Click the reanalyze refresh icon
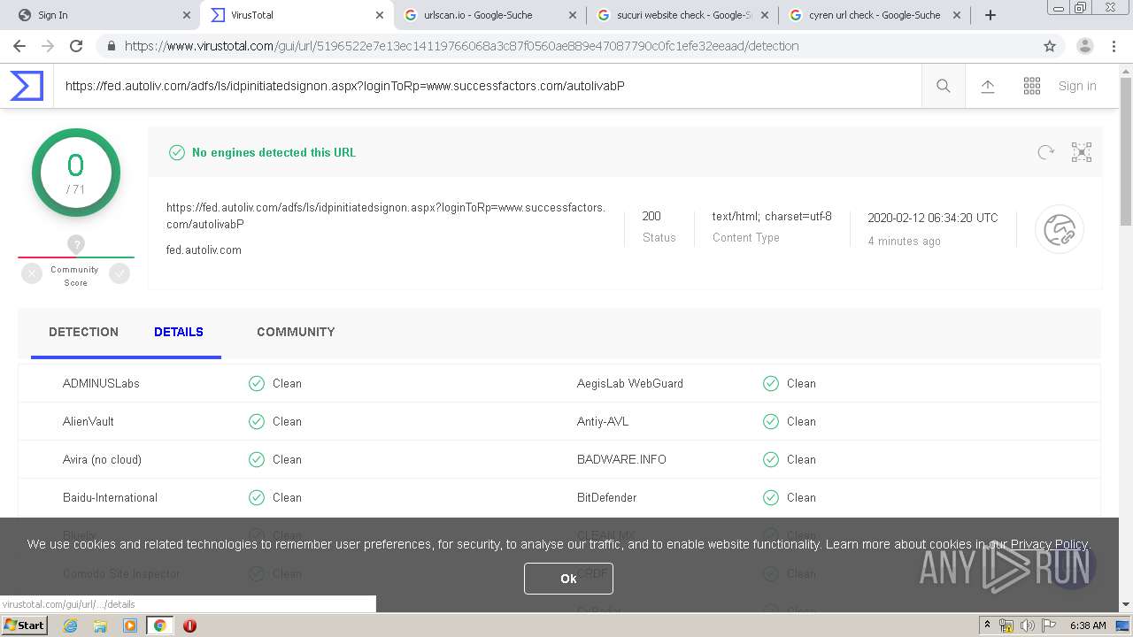Screen dimensions: 1133x637 coord(1046,152)
